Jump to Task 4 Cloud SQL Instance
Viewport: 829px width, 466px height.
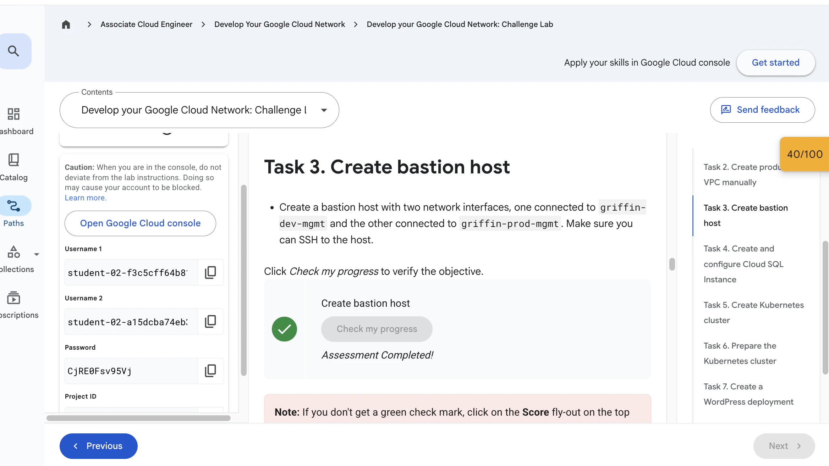tap(743, 264)
